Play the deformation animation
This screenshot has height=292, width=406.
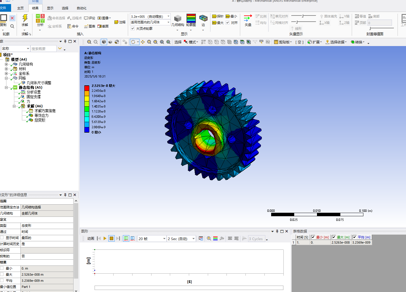[105, 238]
